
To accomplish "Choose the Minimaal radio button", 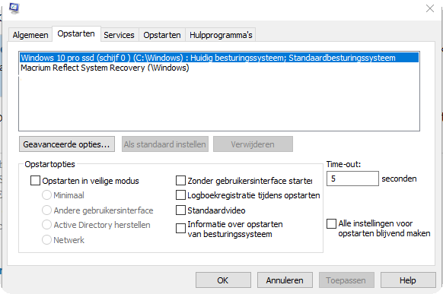I will point(46,195).
